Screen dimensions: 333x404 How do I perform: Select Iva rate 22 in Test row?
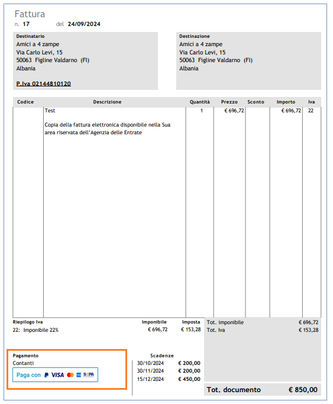(x=311, y=111)
